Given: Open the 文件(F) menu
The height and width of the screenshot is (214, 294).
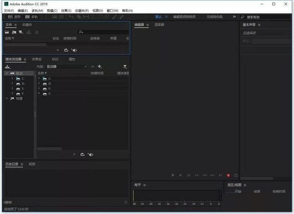Looking at the screenshot, I should coord(9,11).
